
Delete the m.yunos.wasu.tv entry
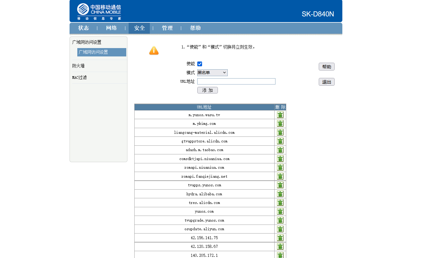[x=280, y=115]
